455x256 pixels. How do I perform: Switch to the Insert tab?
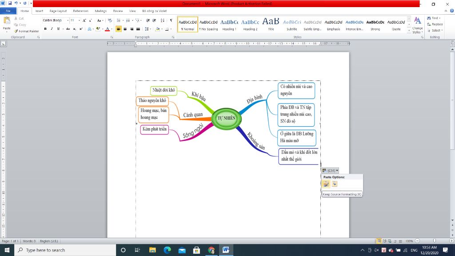(x=39, y=11)
